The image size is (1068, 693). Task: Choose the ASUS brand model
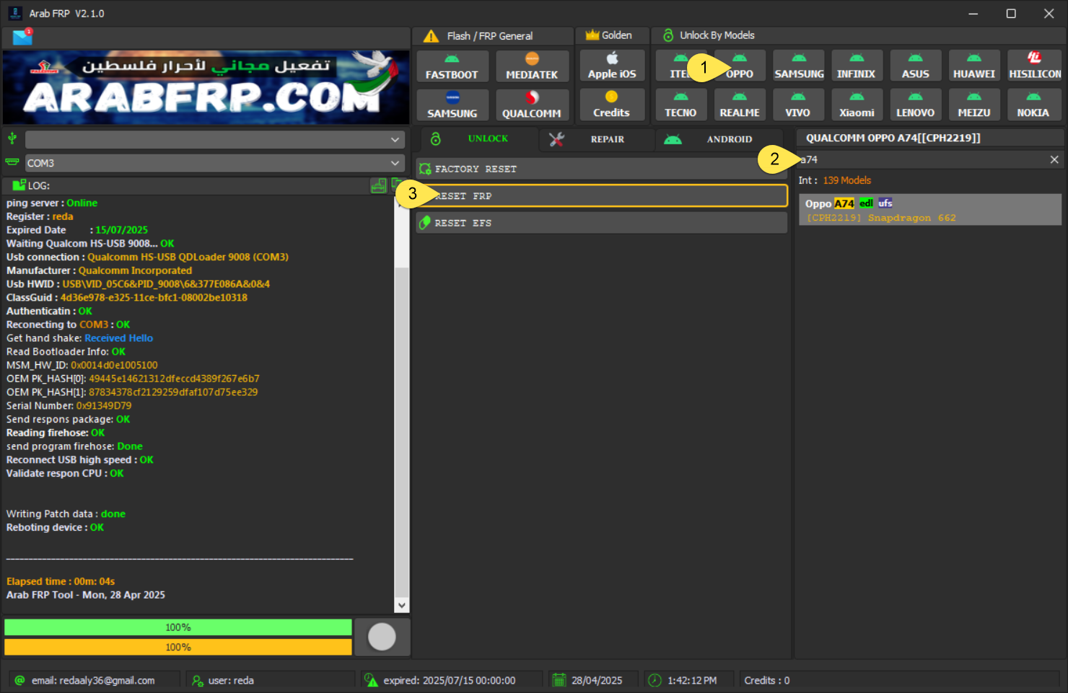pyautogui.click(x=916, y=66)
